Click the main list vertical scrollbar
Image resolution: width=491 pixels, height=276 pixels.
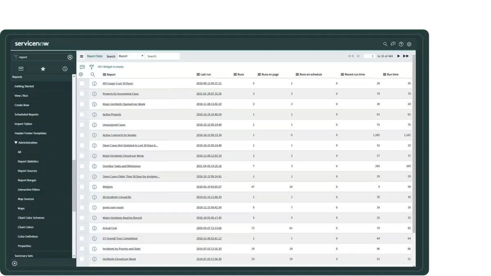click(x=414, y=143)
